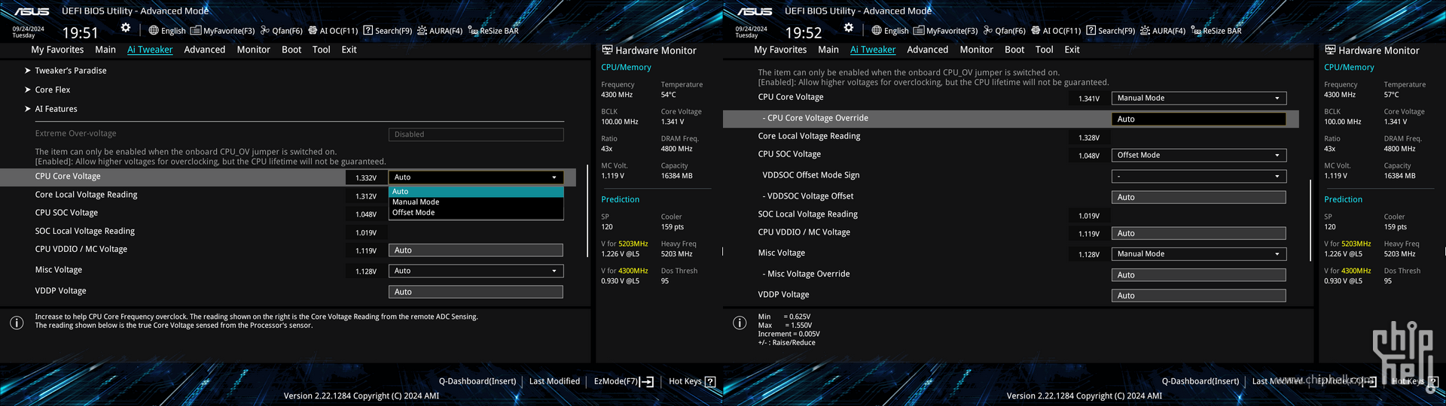Image resolution: width=1446 pixels, height=406 pixels.
Task: Open Monitor tab in left BIOS screen
Action: pos(253,50)
